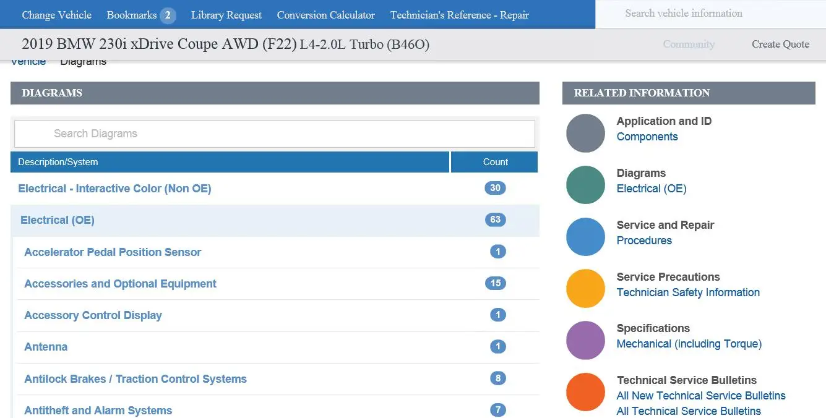826x418 pixels.
Task: Open All New Technical Service Bulletins
Action: (x=701, y=396)
